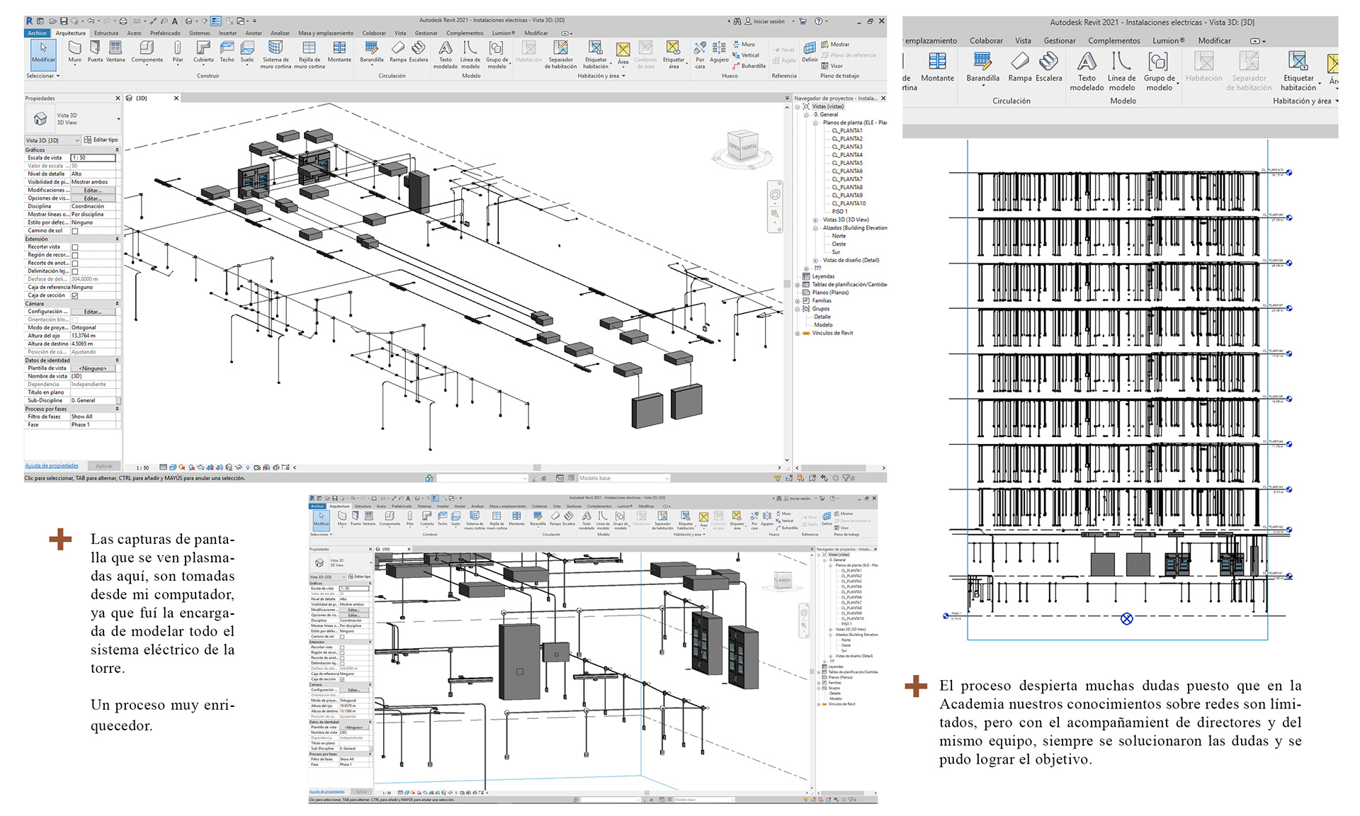Open the Ayuda de propiedades link in the large Revit window
This screenshot has width=1360, height=816.
click(52, 466)
